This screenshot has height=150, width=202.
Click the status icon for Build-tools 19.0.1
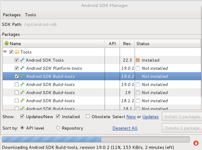tap(138, 84)
